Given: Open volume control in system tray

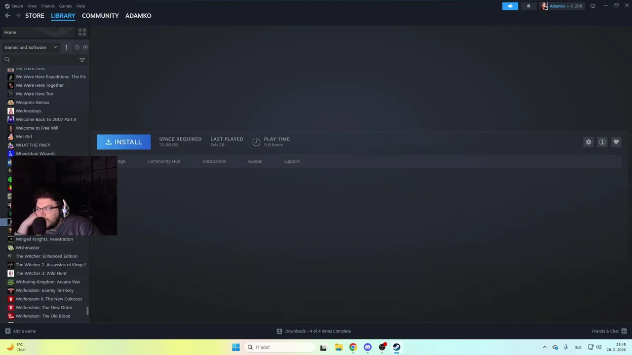Looking at the screenshot, I should (599, 347).
